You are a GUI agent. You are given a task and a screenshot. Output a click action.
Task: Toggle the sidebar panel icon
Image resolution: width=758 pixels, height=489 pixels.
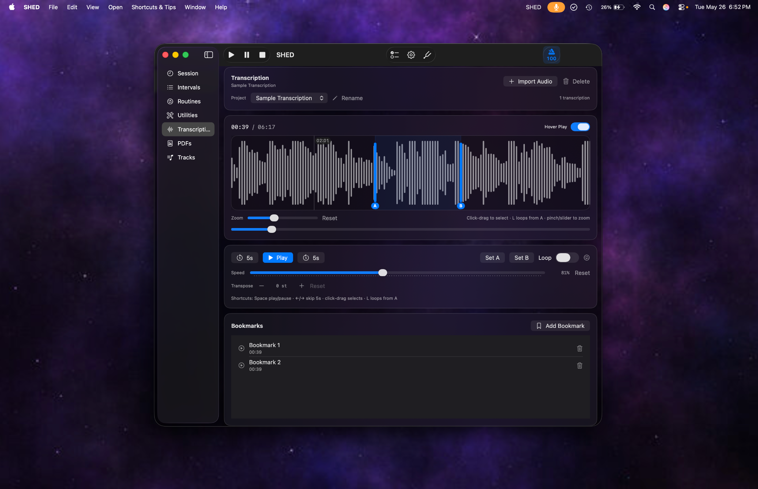(x=209, y=55)
